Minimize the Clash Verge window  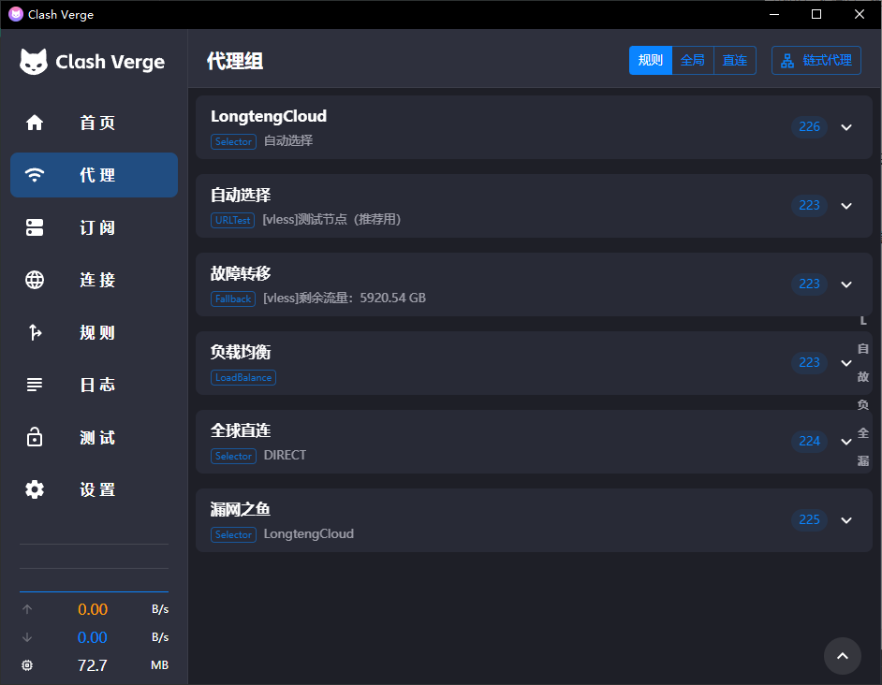[x=774, y=14]
